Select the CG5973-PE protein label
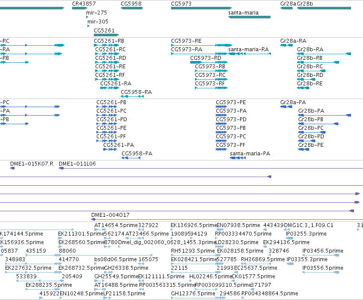363x300 pixels. point(231,102)
